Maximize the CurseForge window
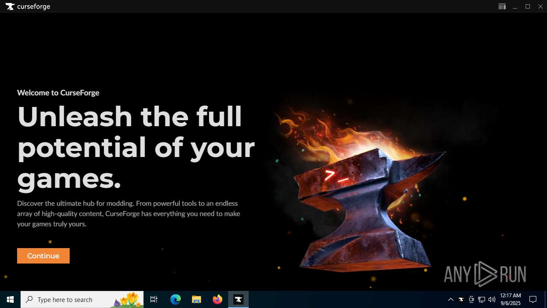This screenshot has height=308, width=547. tap(528, 6)
